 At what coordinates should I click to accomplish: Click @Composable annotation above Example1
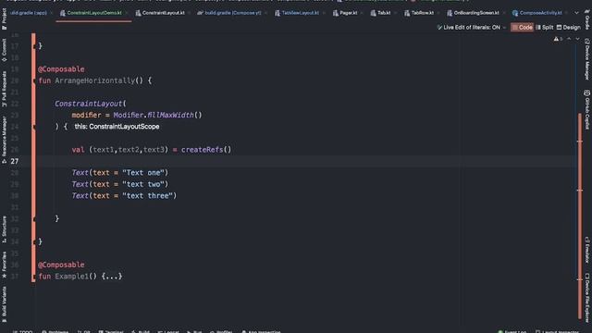(61, 265)
